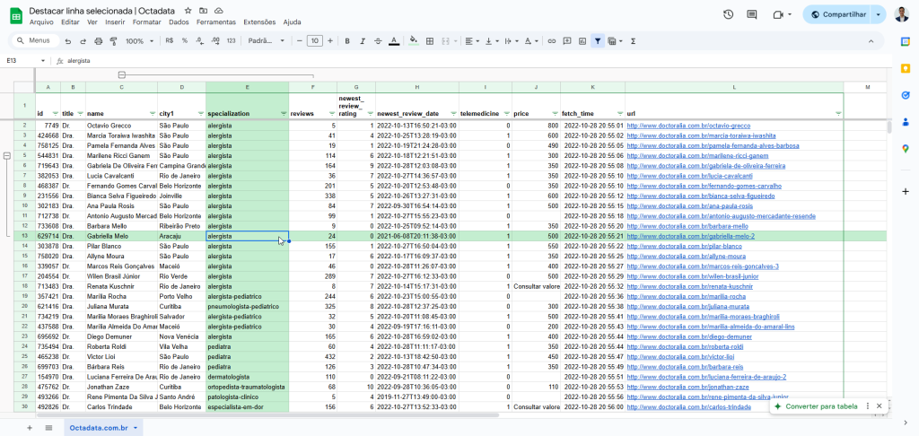Add a new sheet with plus
The width and height of the screenshot is (919, 436).
point(30,428)
